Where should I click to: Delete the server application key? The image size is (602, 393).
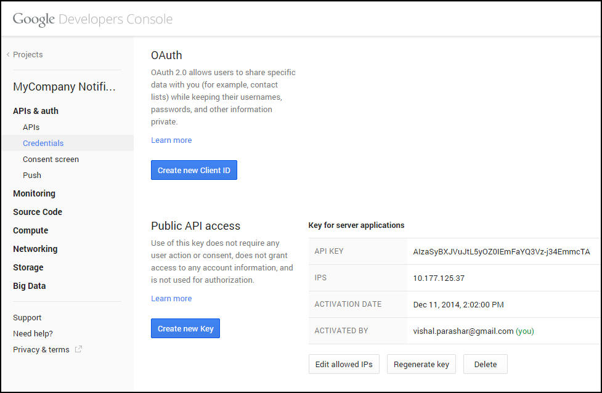486,364
